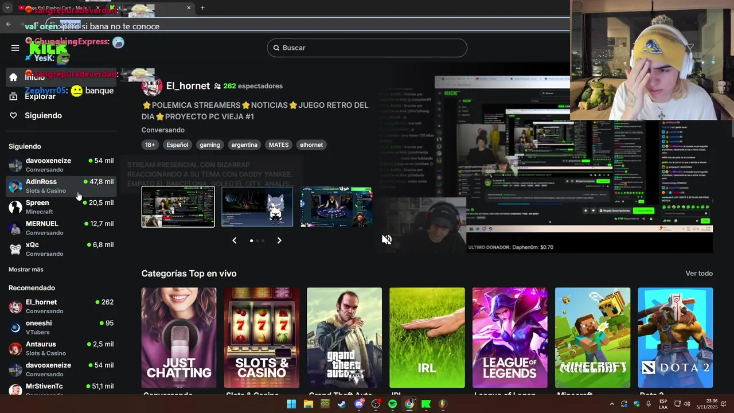The image size is (734, 413).
Task: Expand the hidden system tray icons
Action: [x=612, y=404]
